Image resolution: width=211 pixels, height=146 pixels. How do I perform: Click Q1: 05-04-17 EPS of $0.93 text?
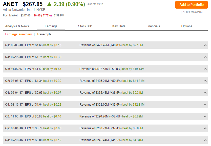pos(24,93)
